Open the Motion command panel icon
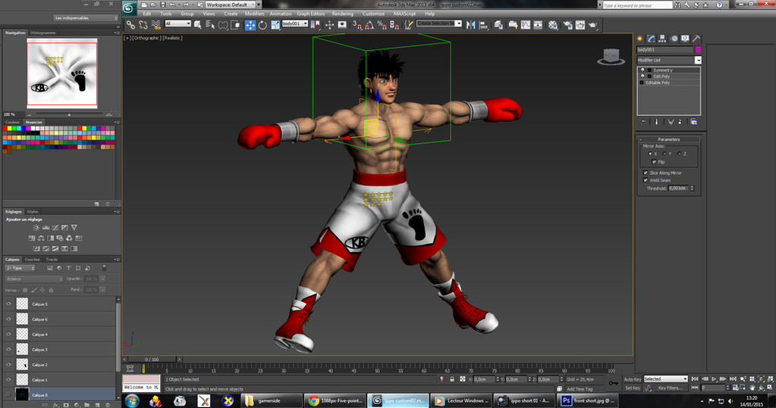 674,39
